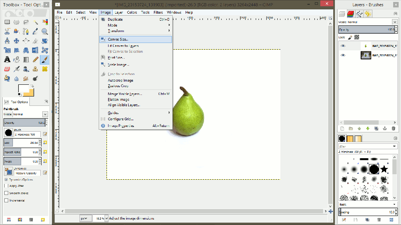401x225 pixels.
Task: Click Canvas Size in the Image menu
Action: pos(135,39)
